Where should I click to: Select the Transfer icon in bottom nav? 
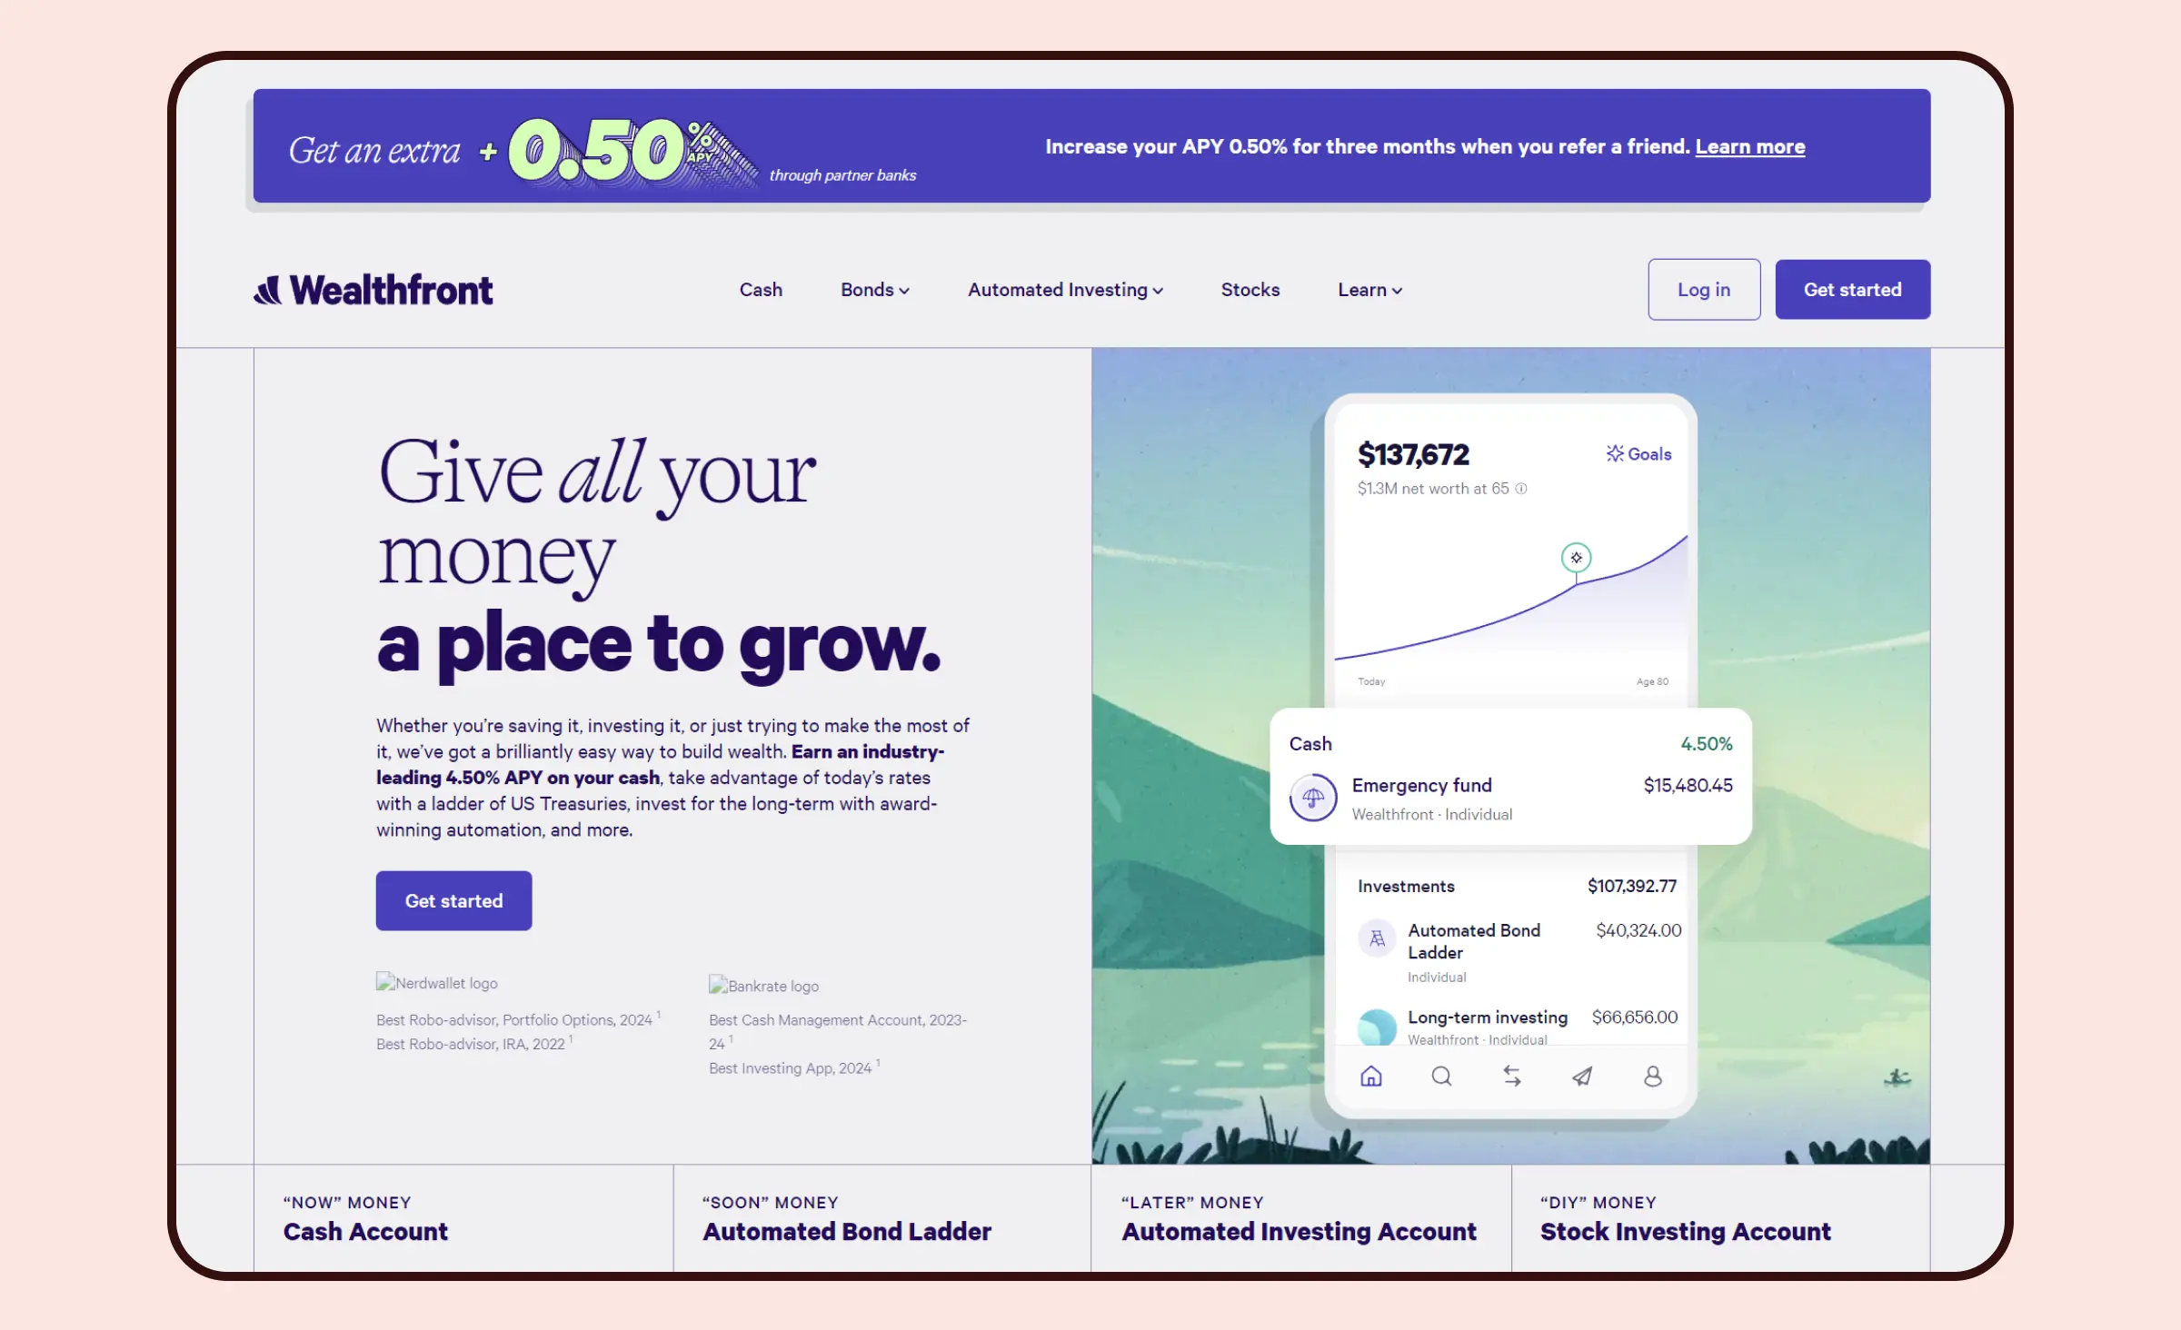[1509, 1077]
